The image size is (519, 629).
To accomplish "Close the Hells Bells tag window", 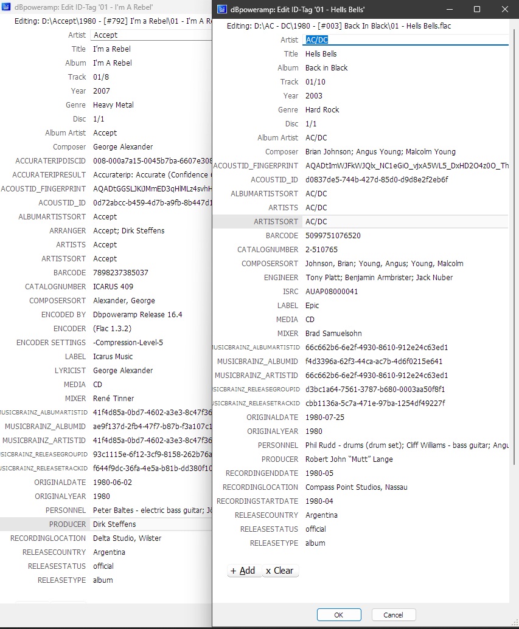I will 505,9.
